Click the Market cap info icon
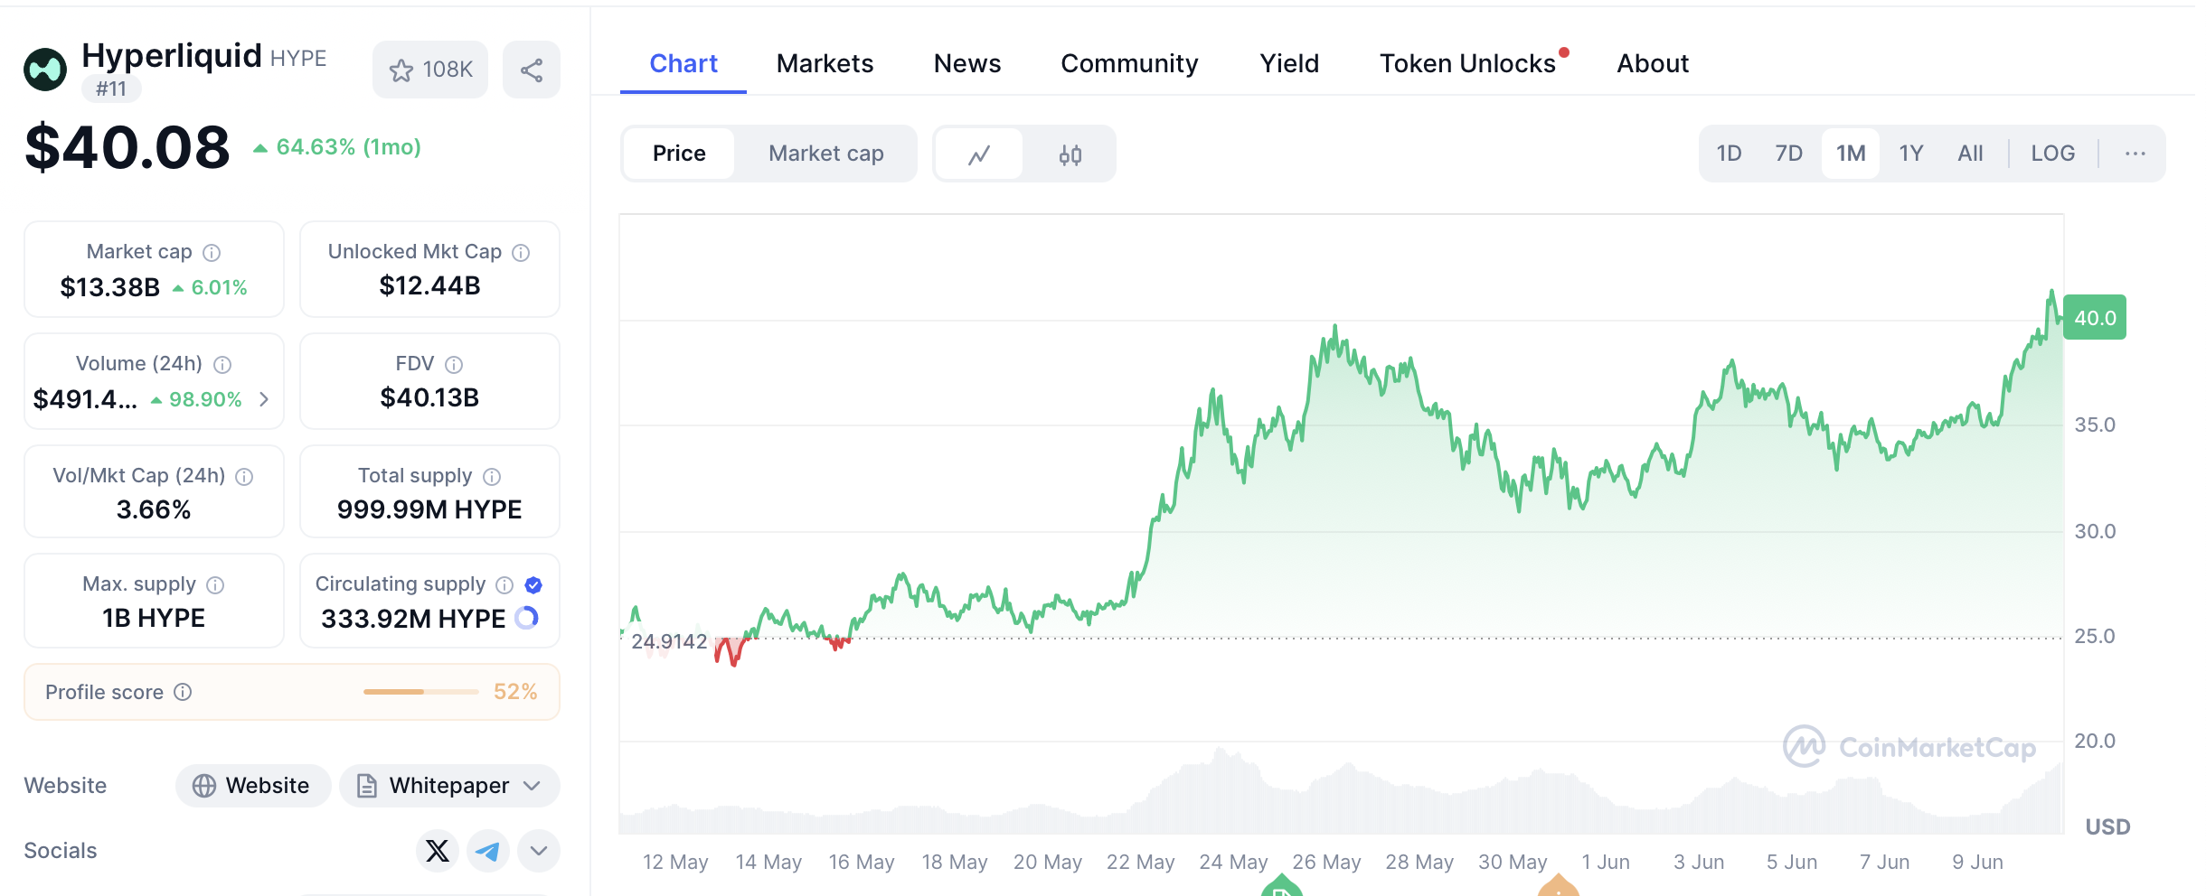The height and width of the screenshot is (896, 2206). click(x=212, y=252)
